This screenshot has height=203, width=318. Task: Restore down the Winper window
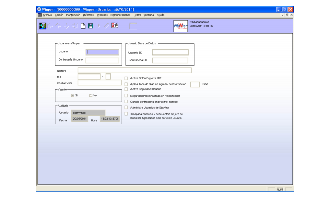[x=285, y=9]
